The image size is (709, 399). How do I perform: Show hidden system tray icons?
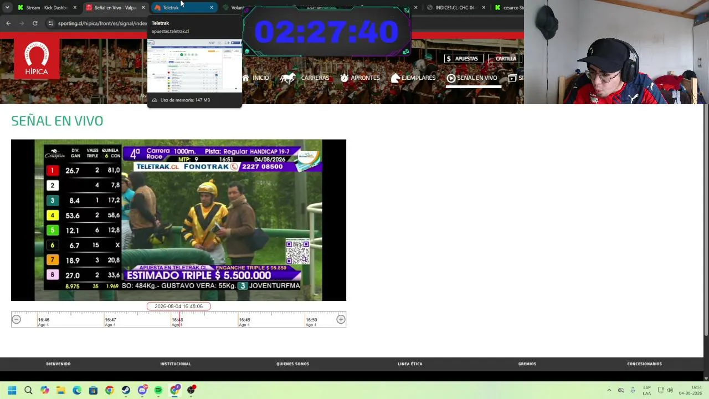click(x=609, y=390)
